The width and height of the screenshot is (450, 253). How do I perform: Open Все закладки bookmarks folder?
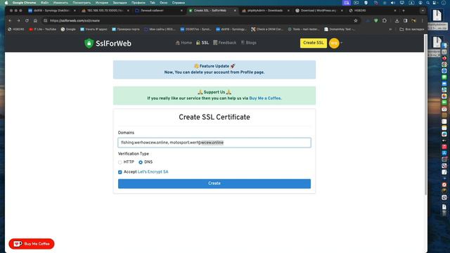412,30
